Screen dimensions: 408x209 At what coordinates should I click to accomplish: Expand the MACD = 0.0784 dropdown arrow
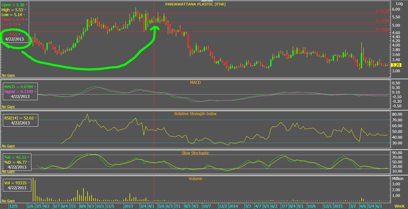35,86
